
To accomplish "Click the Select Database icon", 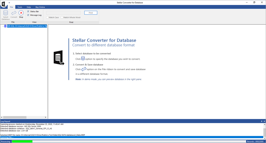I will click(x=5, y=13).
